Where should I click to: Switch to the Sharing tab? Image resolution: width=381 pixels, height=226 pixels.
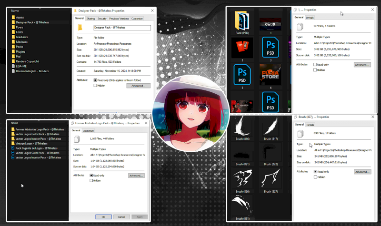90,19
